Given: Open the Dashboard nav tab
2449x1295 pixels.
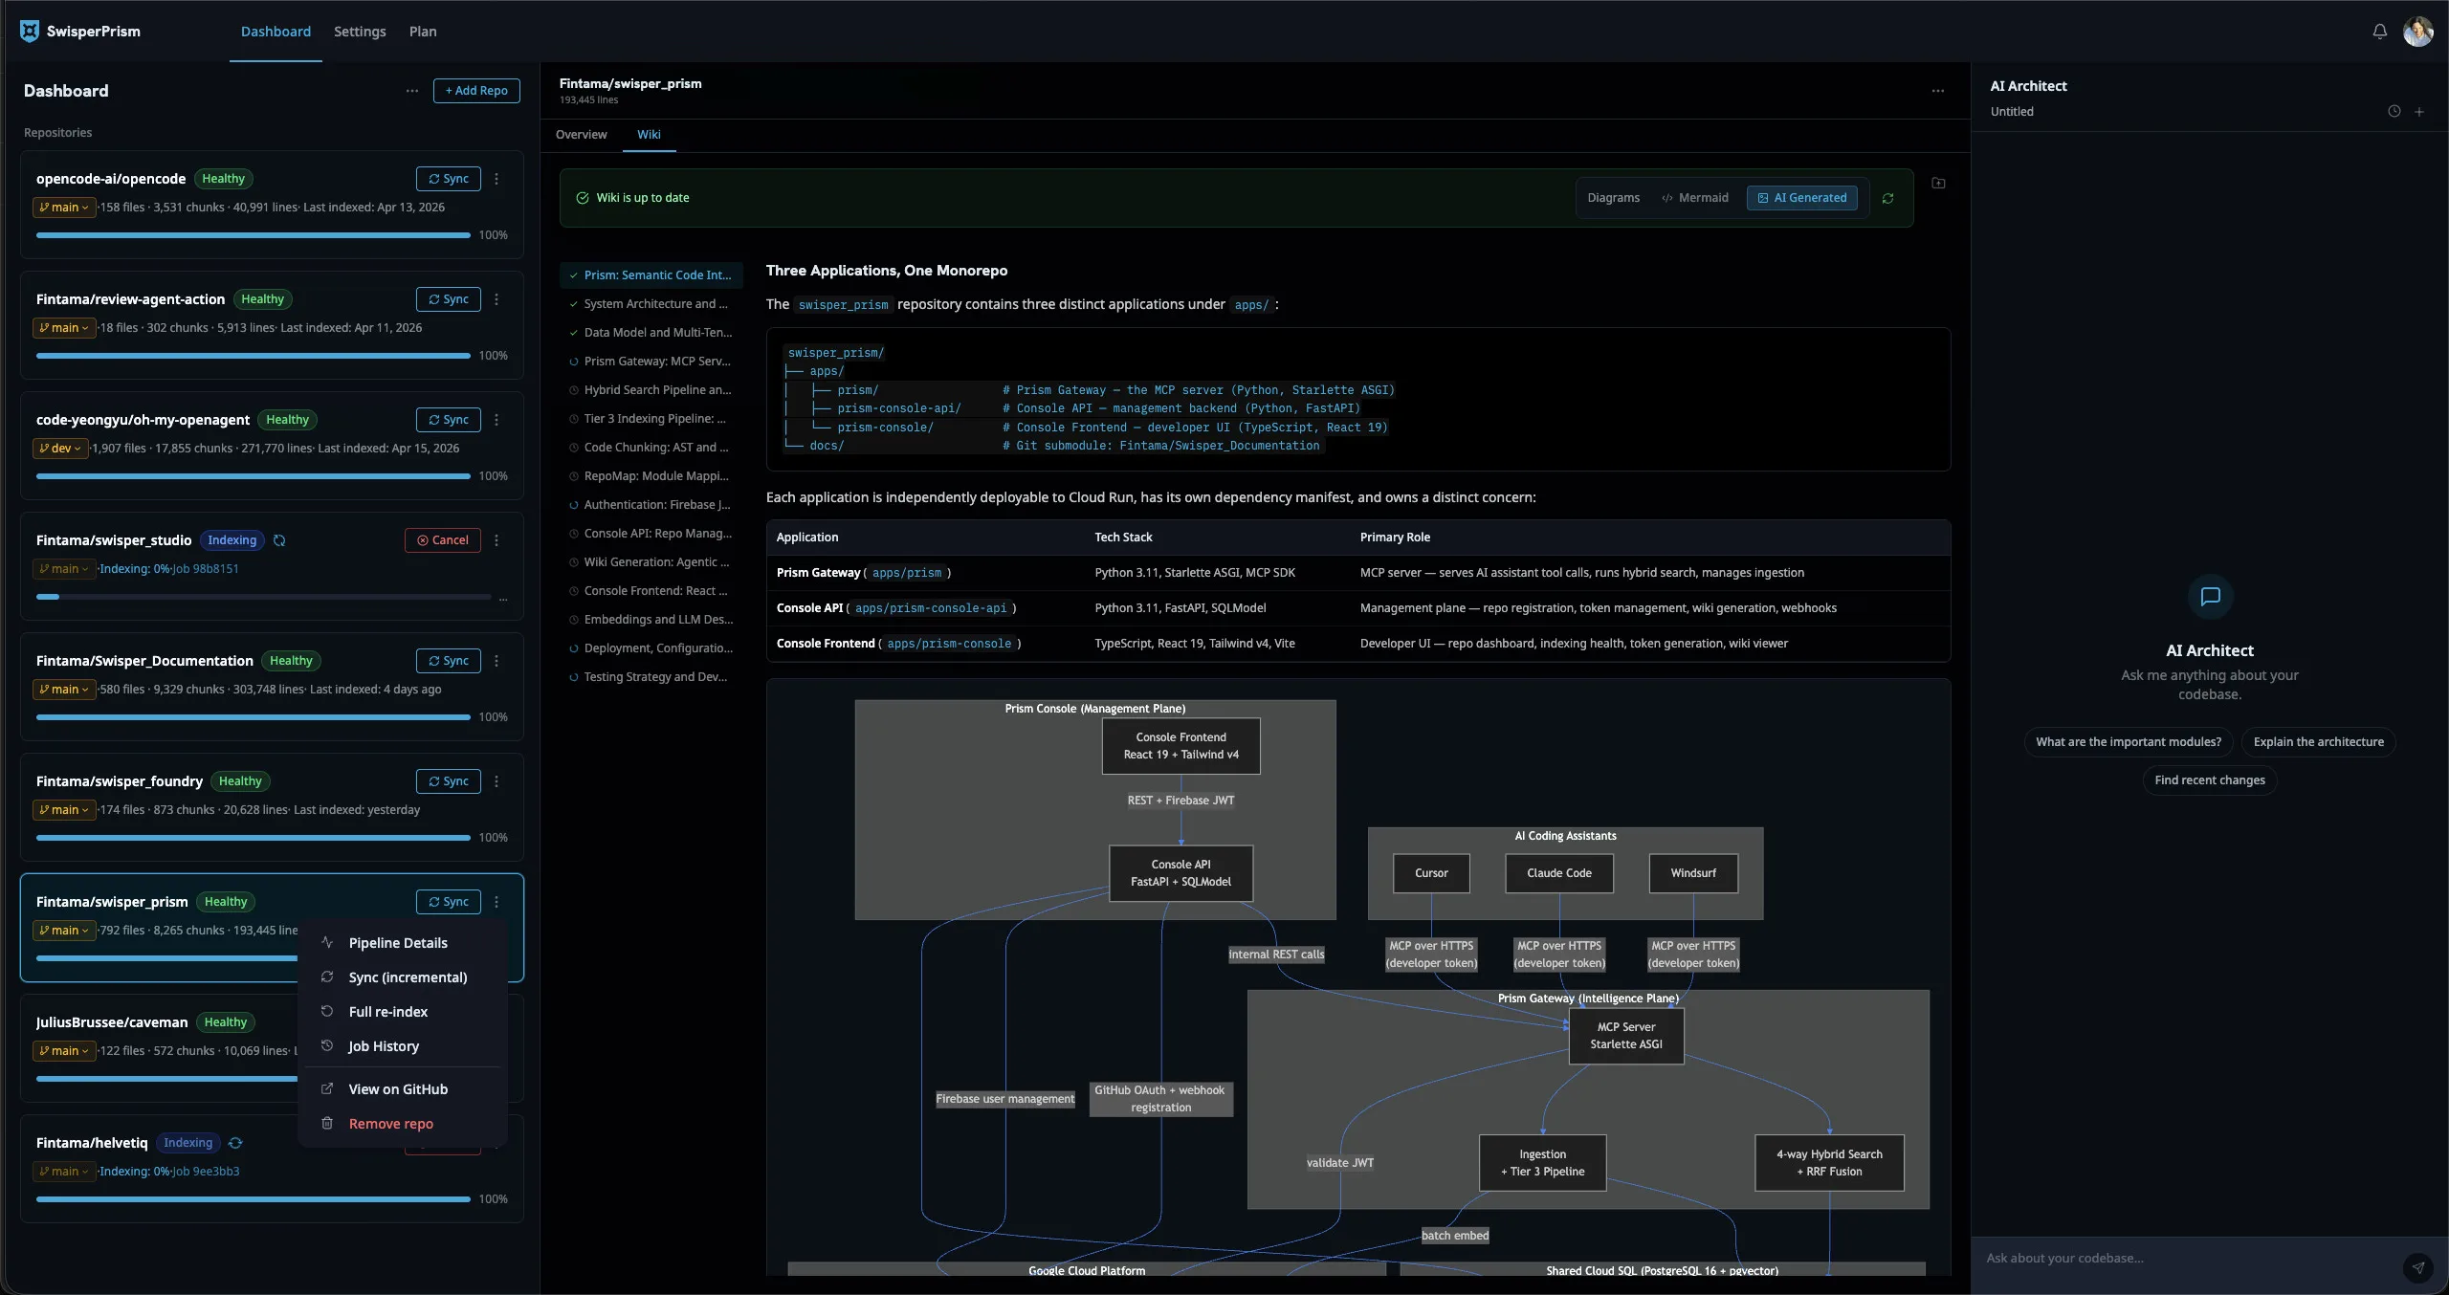Looking at the screenshot, I should tap(276, 32).
